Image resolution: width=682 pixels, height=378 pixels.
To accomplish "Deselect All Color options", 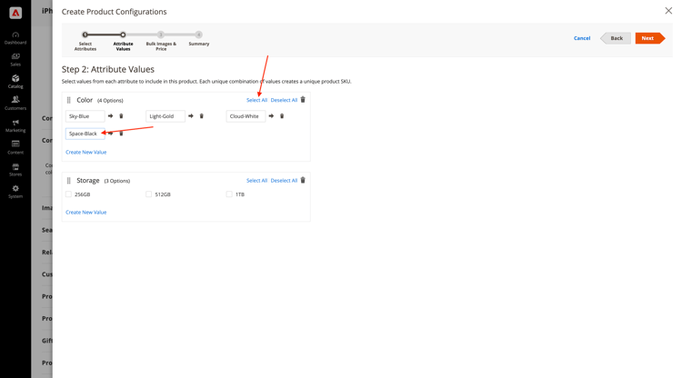I will pyautogui.click(x=284, y=100).
